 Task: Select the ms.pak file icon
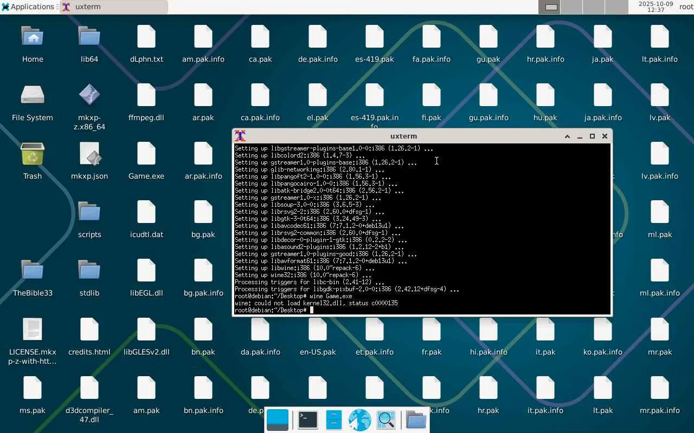pos(33,388)
